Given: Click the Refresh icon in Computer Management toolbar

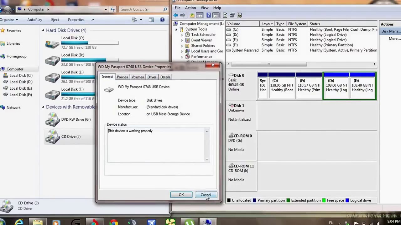Looking at the screenshot, I should pyautogui.click(x=225, y=15).
